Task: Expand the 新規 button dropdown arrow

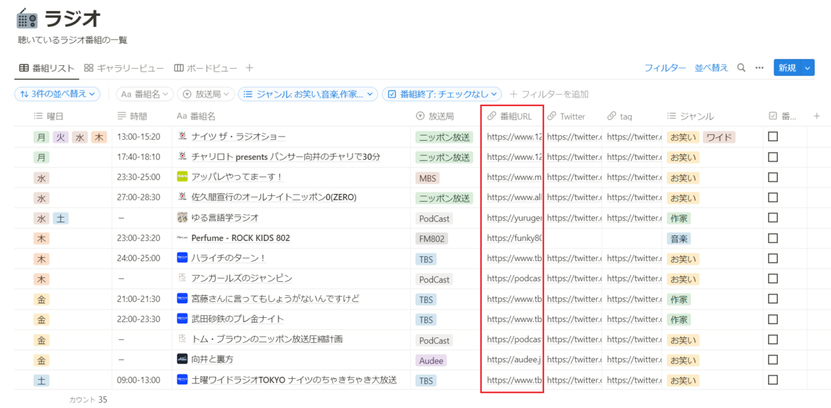Action: (x=807, y=68)
